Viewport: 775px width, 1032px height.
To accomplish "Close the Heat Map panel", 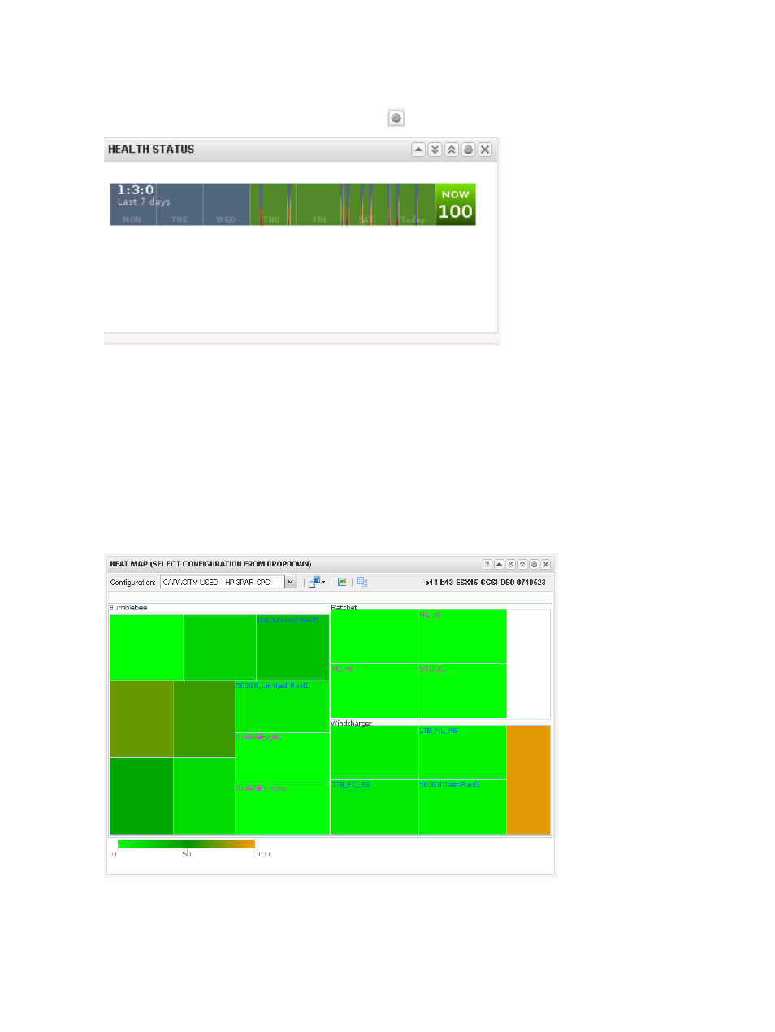I will point(546,564).
